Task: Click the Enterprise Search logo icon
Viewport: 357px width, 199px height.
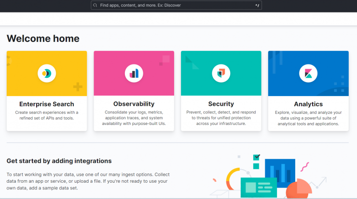Action: (47, 73)
